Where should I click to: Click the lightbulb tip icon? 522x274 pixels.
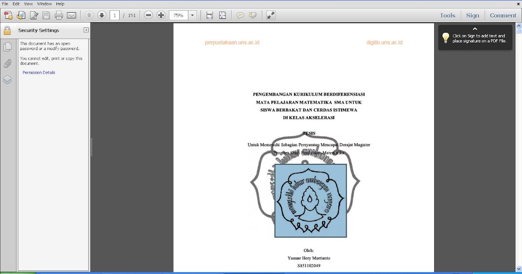point(445,38)
